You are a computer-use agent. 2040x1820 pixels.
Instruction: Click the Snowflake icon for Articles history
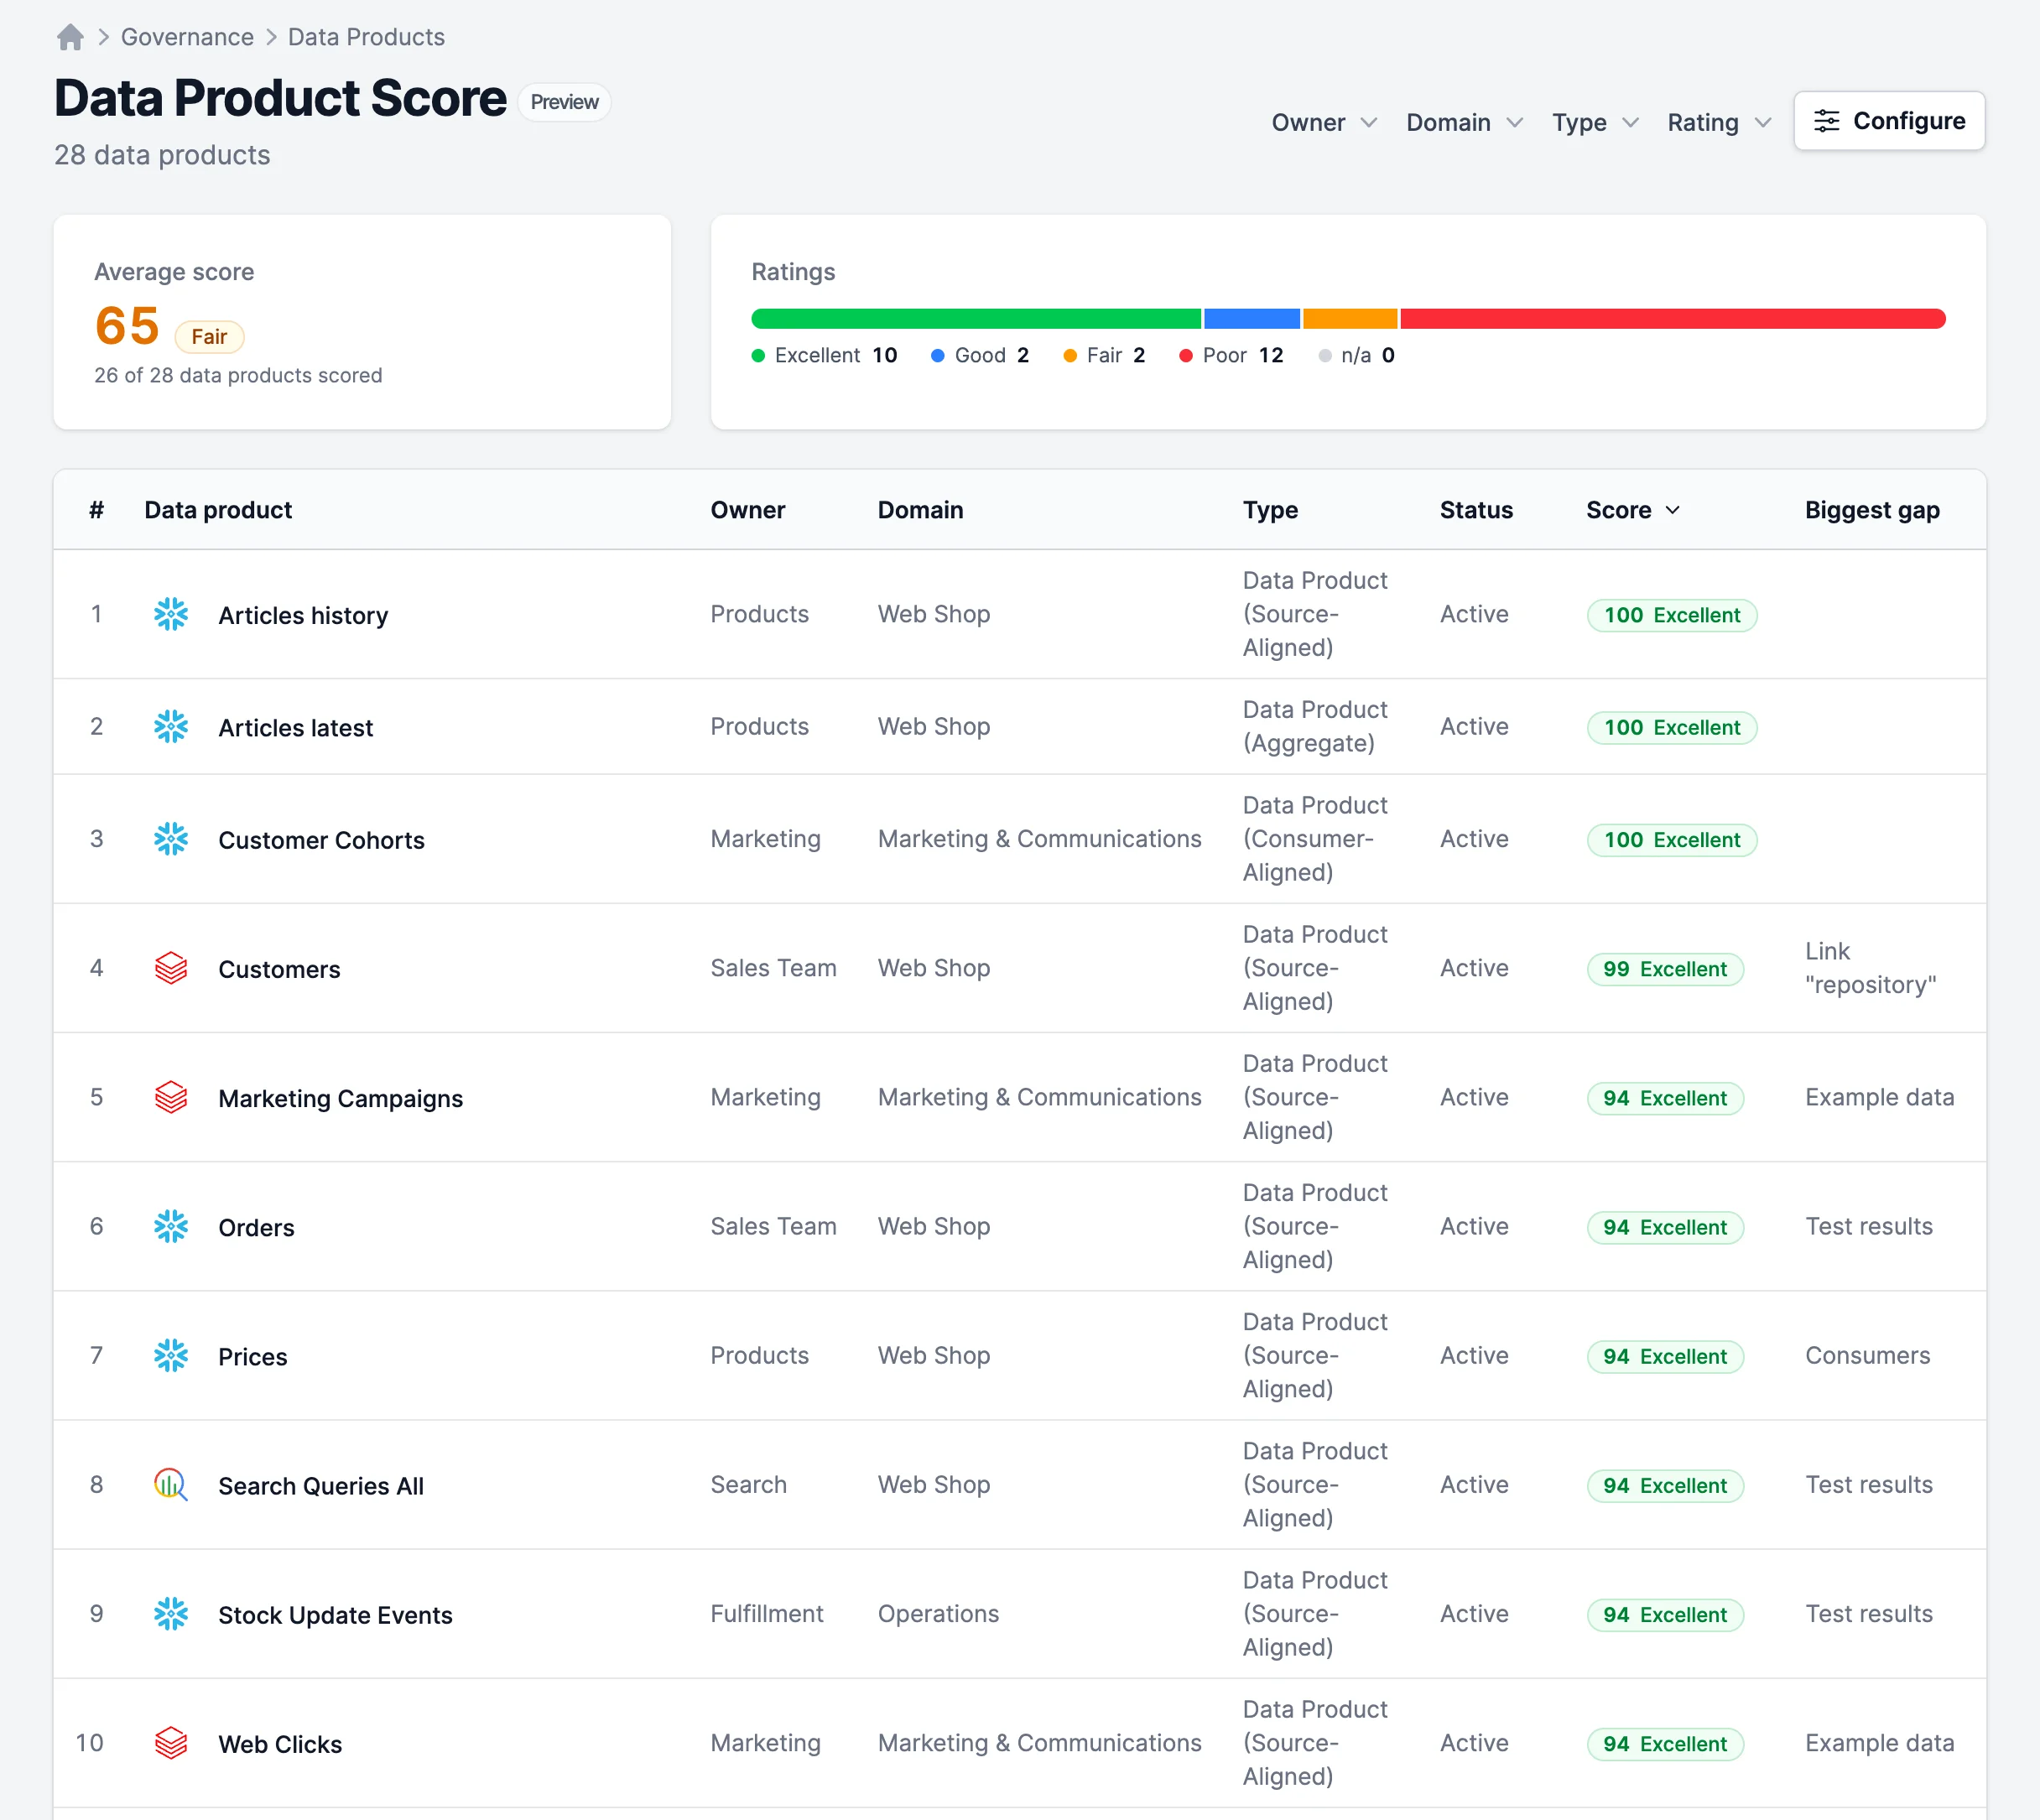point(171,614)
